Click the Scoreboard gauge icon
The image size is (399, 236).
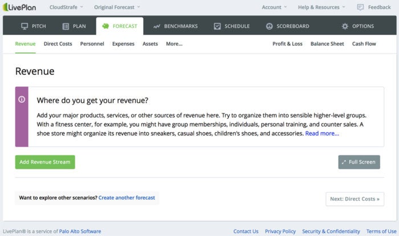coord(269,26)
